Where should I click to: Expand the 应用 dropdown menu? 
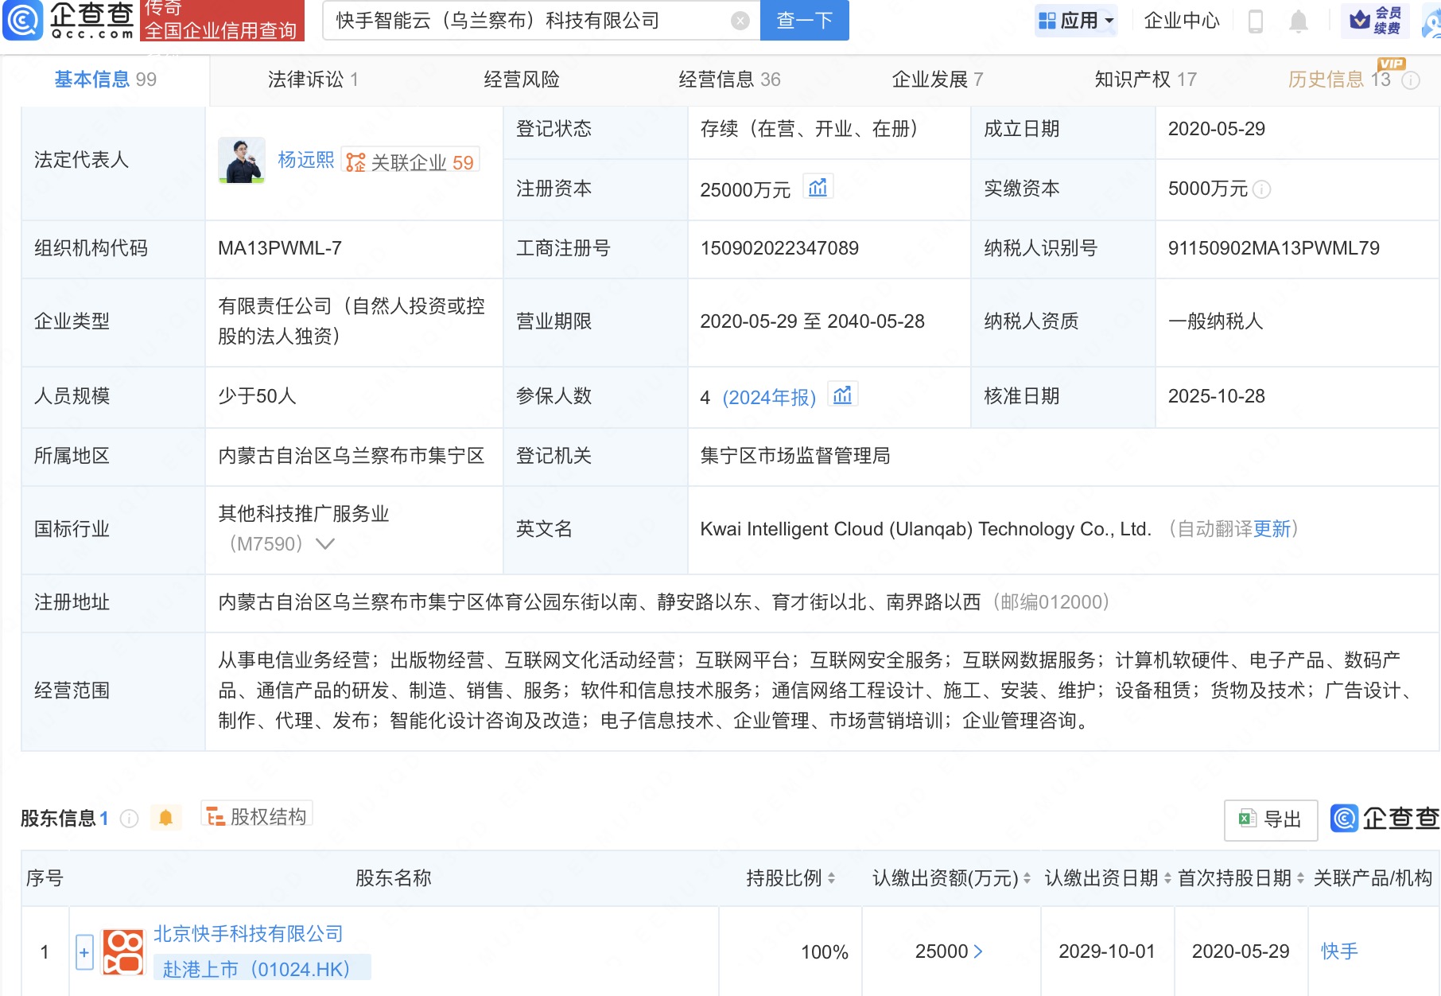point(1077,21)
